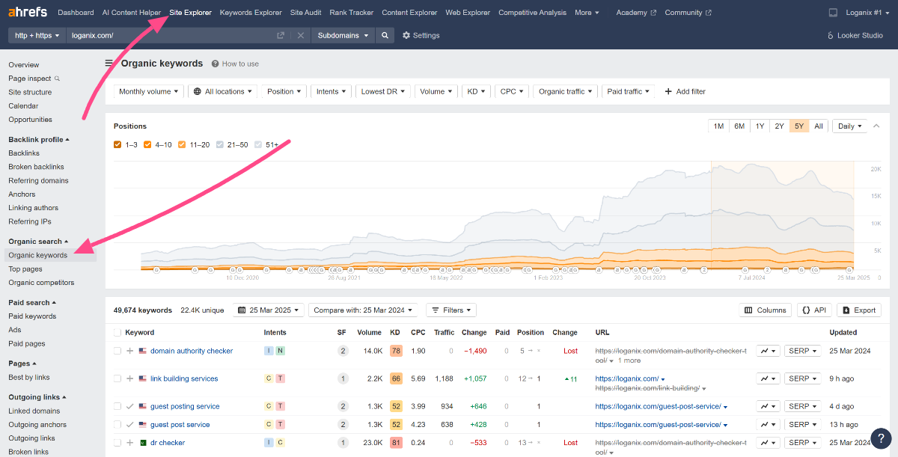Click checkmark for guest posting service
Image resolution: width=898 pixels, height=457 pixels.
pos(130,406)
